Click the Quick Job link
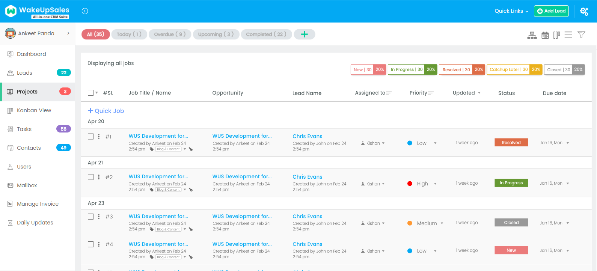The height and width of the screenshot is (271, 597). point(106,111)
